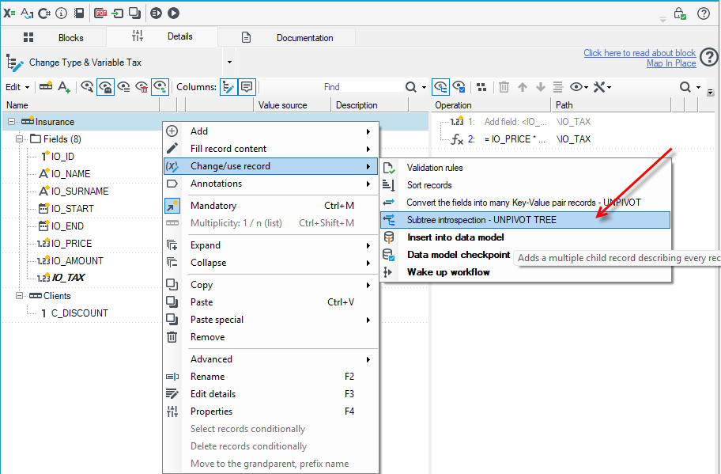
Task: Click the grid blocks icon in operations toolbar
Action: pos(481,87)
